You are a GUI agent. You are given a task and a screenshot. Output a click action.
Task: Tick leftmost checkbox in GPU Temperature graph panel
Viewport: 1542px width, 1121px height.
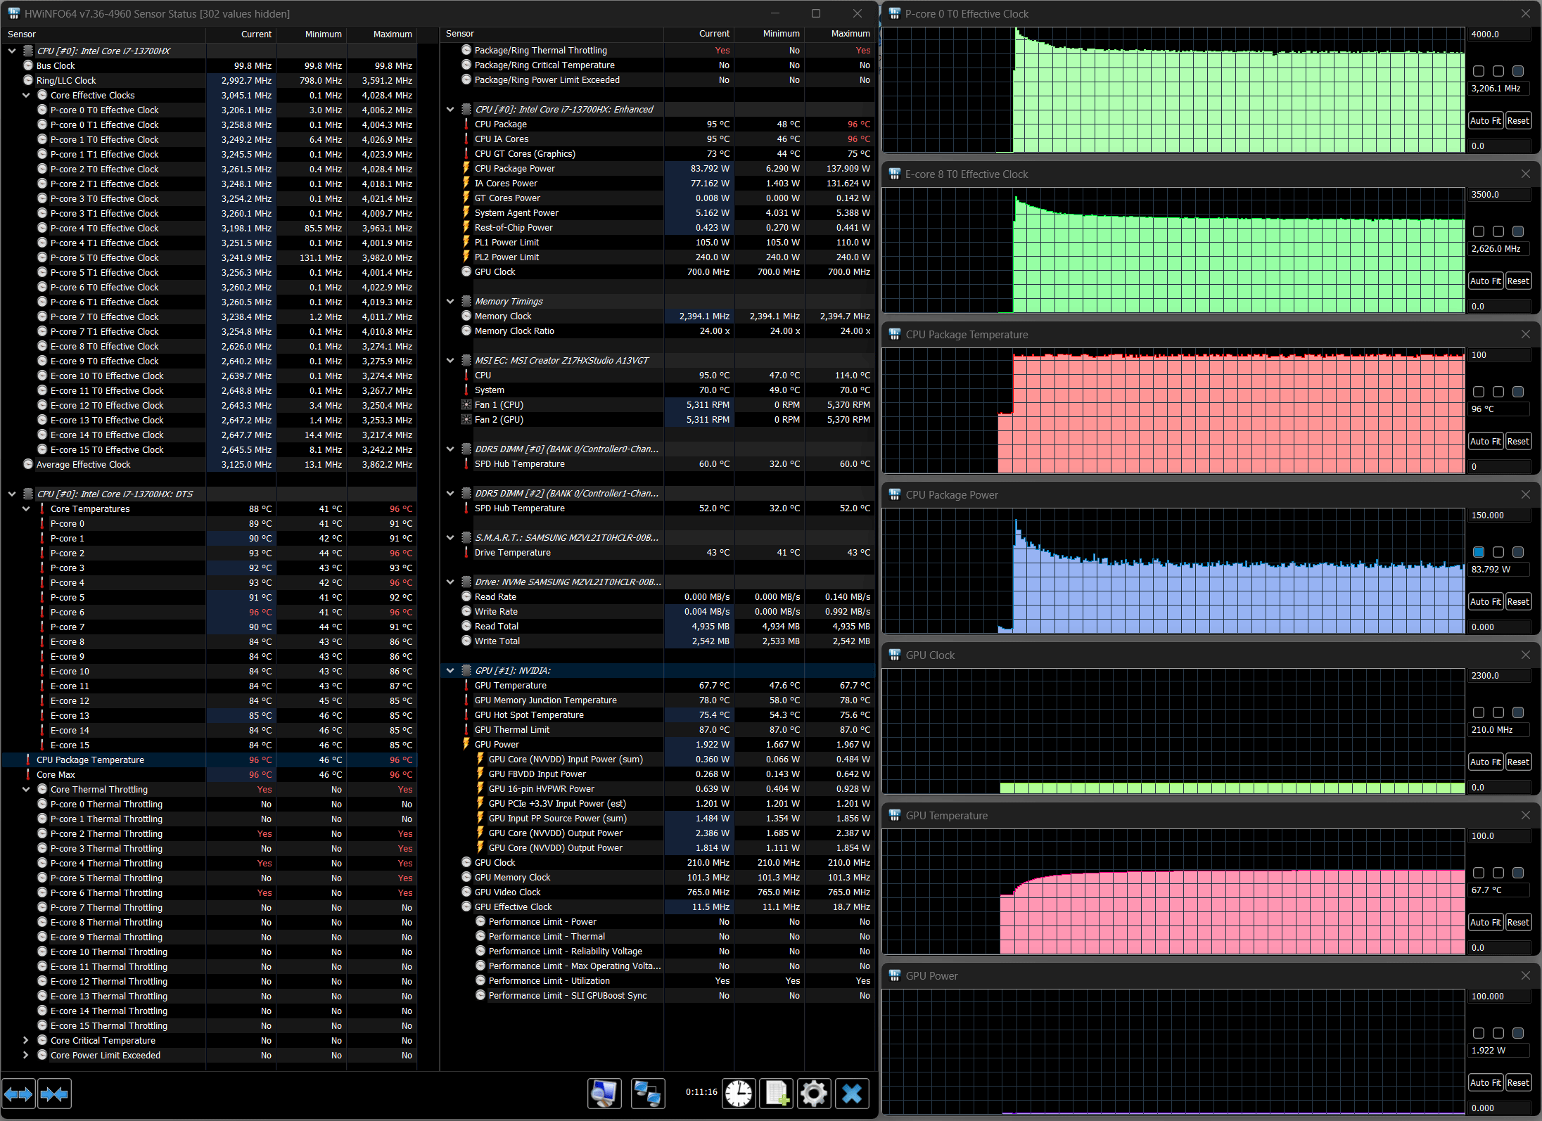point(1478,873)
